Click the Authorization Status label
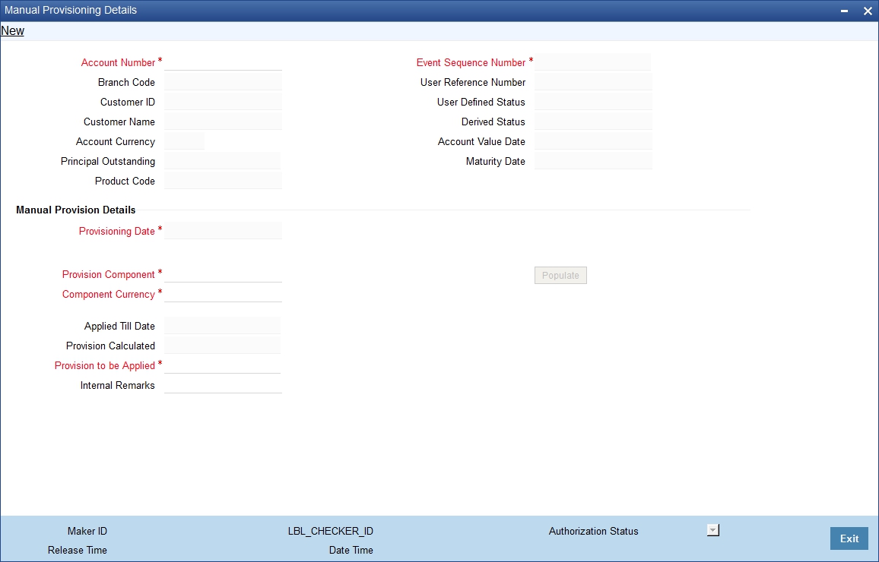Viewport: 879px width, 562px height. coord(594,531)
